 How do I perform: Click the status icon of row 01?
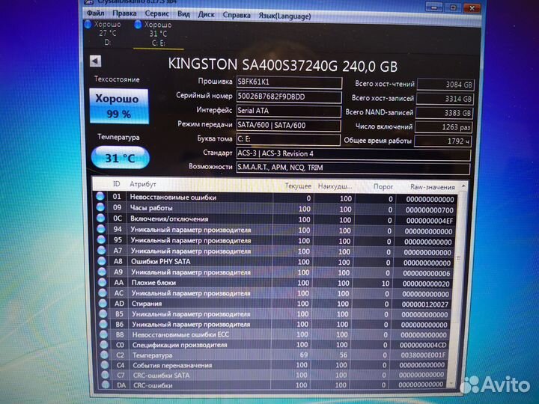100,196
